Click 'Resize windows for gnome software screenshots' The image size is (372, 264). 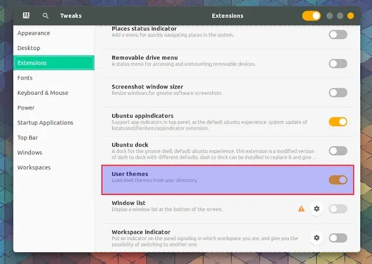click(x=167, y=93)
